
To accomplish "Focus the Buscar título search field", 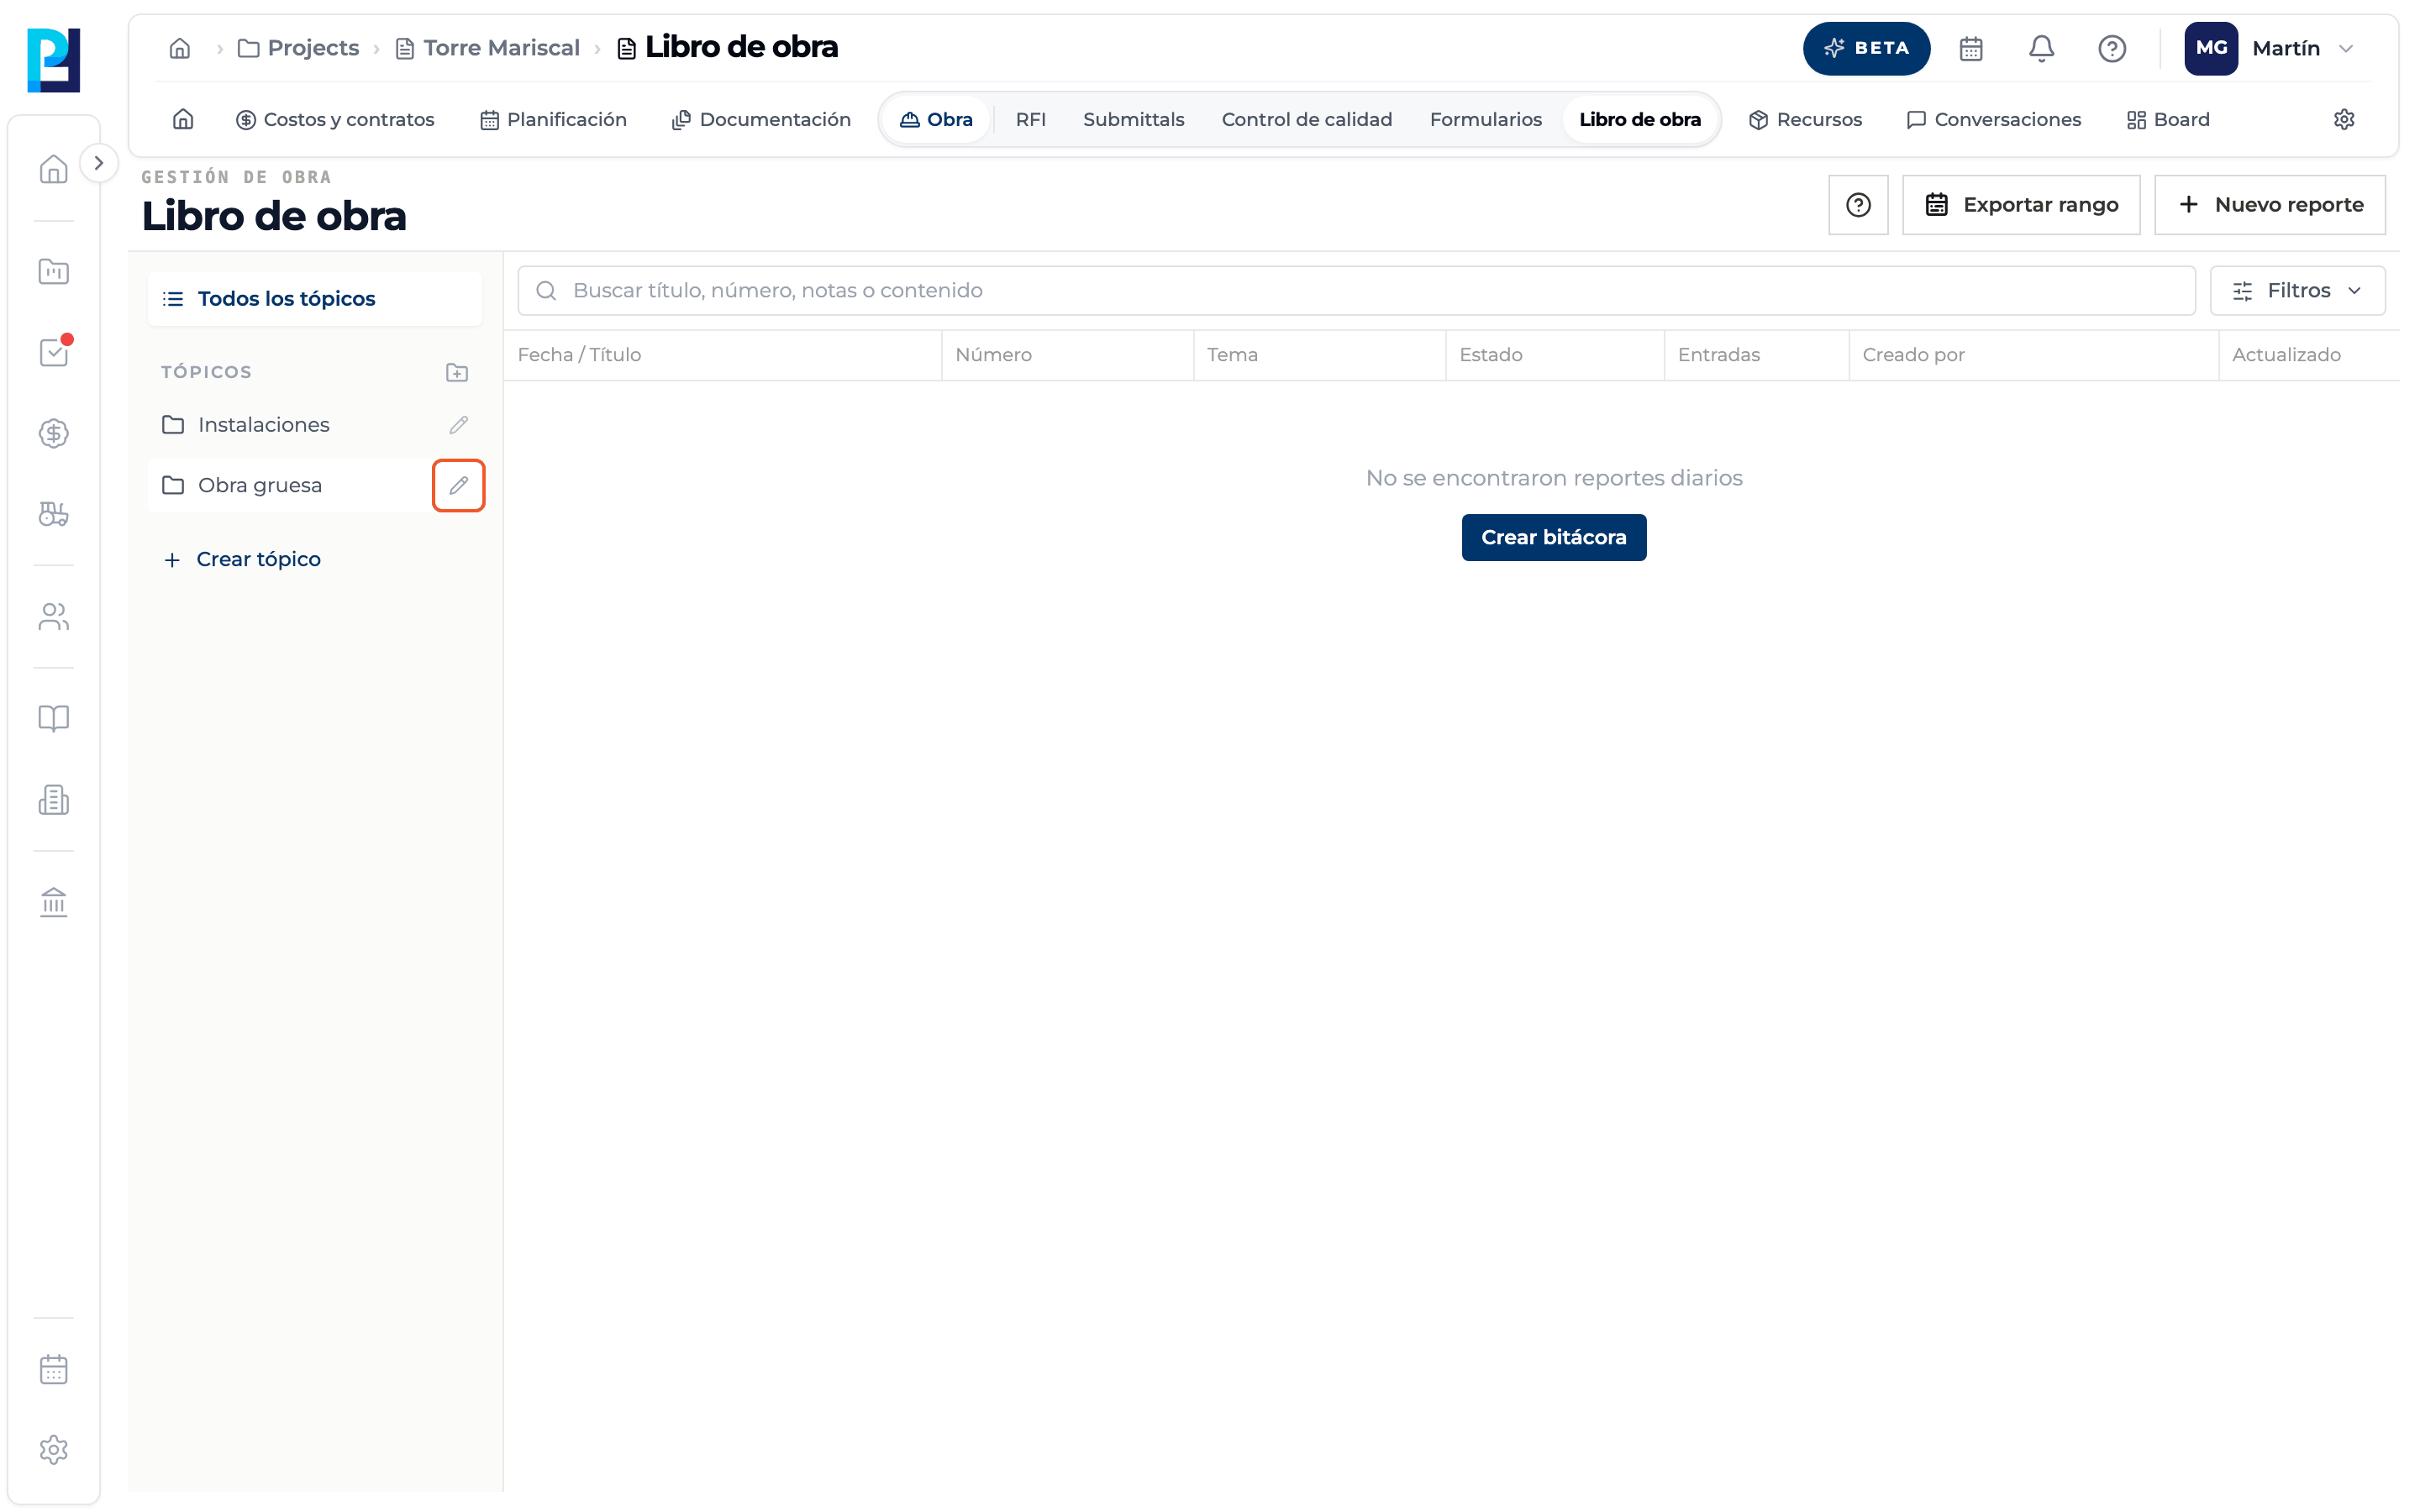I will pos(1356,291).
